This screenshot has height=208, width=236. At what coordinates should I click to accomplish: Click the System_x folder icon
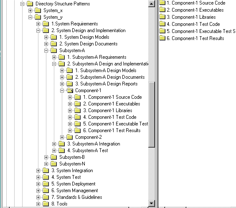click(38, 10)
